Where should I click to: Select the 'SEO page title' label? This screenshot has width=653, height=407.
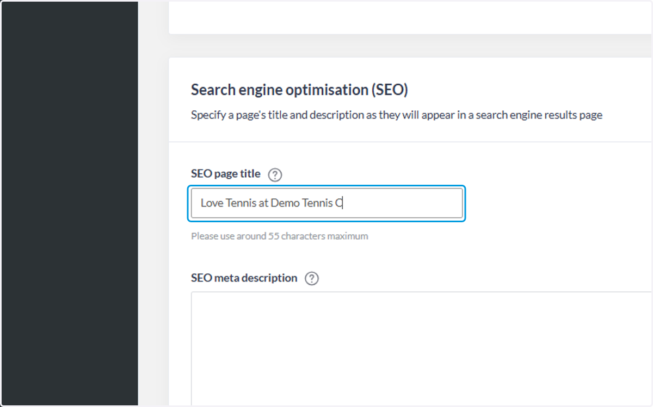point(226,174)
